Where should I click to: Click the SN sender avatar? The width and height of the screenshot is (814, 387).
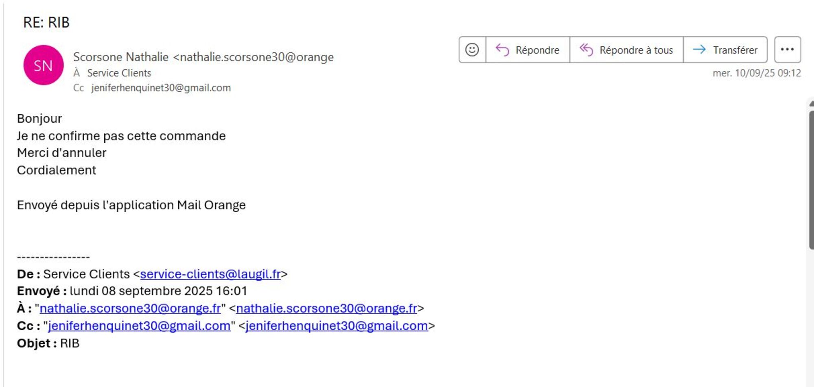pos(44,65)
